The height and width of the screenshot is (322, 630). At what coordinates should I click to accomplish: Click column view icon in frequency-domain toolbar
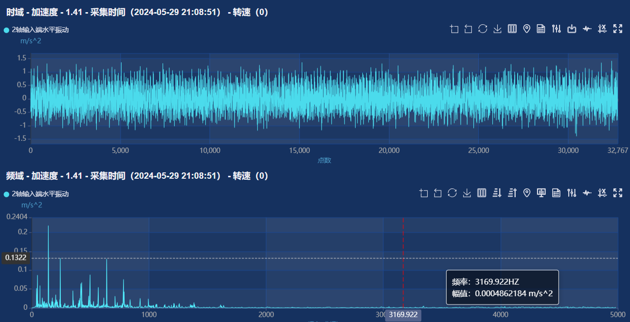click(482, 193)
